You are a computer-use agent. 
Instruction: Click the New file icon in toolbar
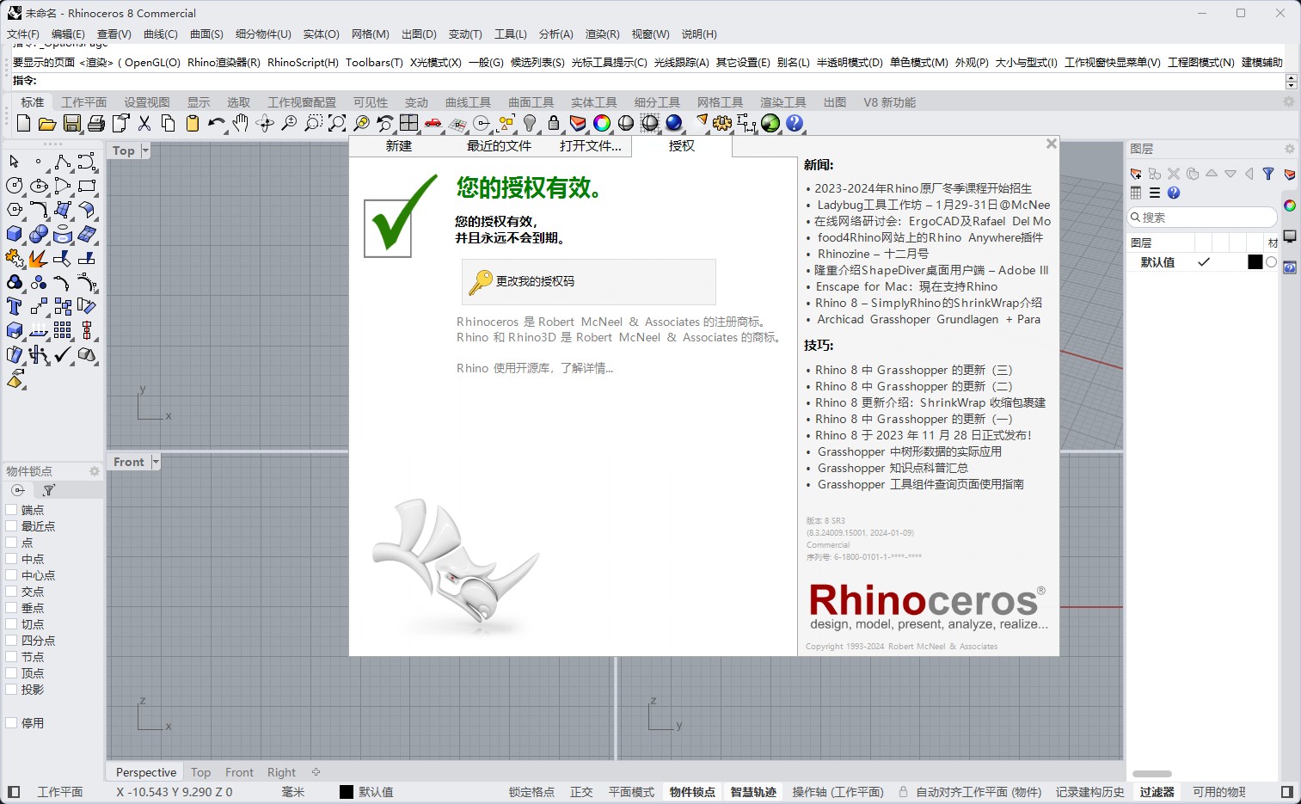[x=23, y=124]
